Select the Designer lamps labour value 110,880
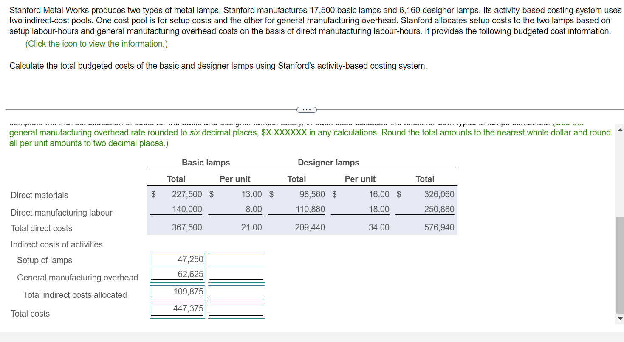The height and width of the screenshot is (342, 624). tap(310, 209)
